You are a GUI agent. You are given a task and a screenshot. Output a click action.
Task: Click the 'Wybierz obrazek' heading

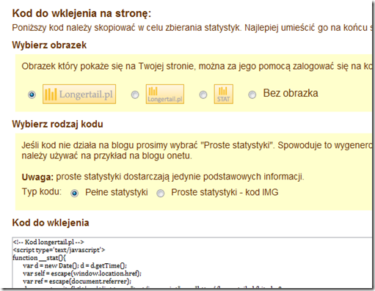pos(49,45)
